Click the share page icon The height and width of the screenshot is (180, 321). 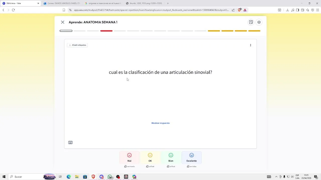233,10
